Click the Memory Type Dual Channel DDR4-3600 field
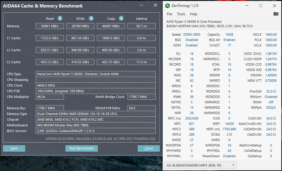The width and height of the screenshot is (282, 171). coord(96,114)
